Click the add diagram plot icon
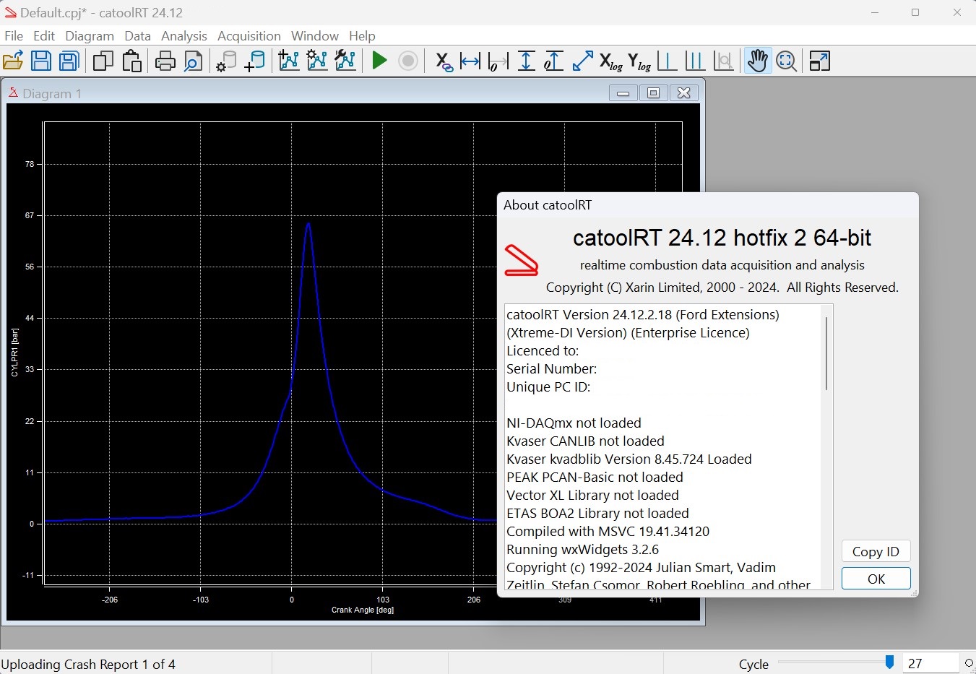 [x=289, y=61]
